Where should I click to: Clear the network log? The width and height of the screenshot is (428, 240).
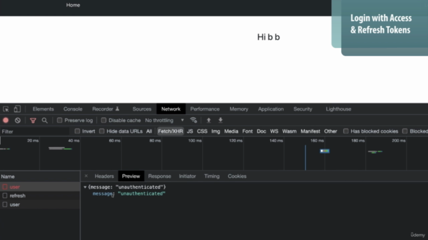[x=18, y=120]
